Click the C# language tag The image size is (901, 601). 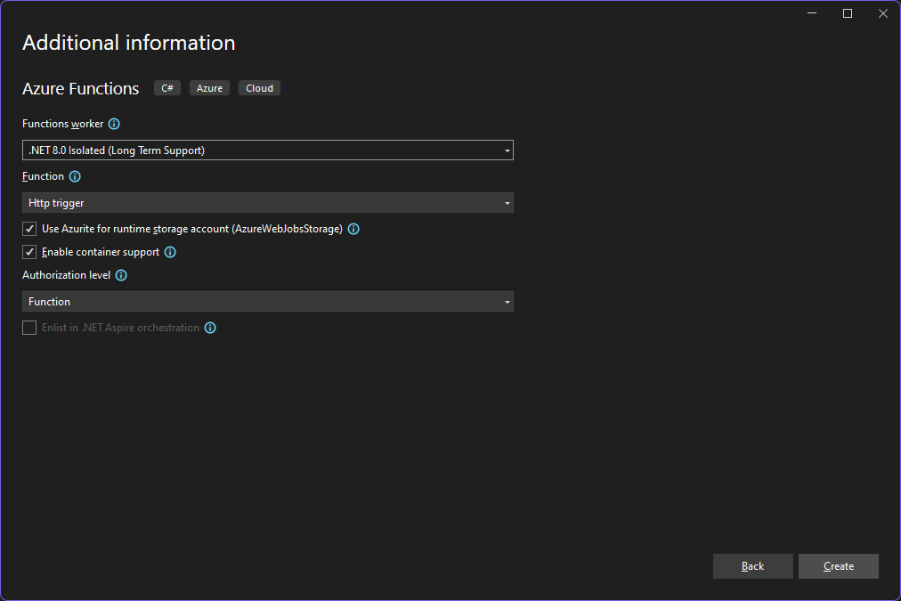167,88
